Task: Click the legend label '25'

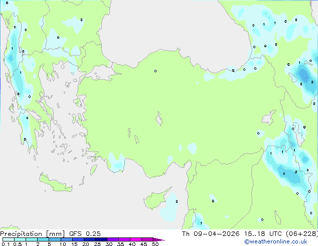Action: (97, 244)
